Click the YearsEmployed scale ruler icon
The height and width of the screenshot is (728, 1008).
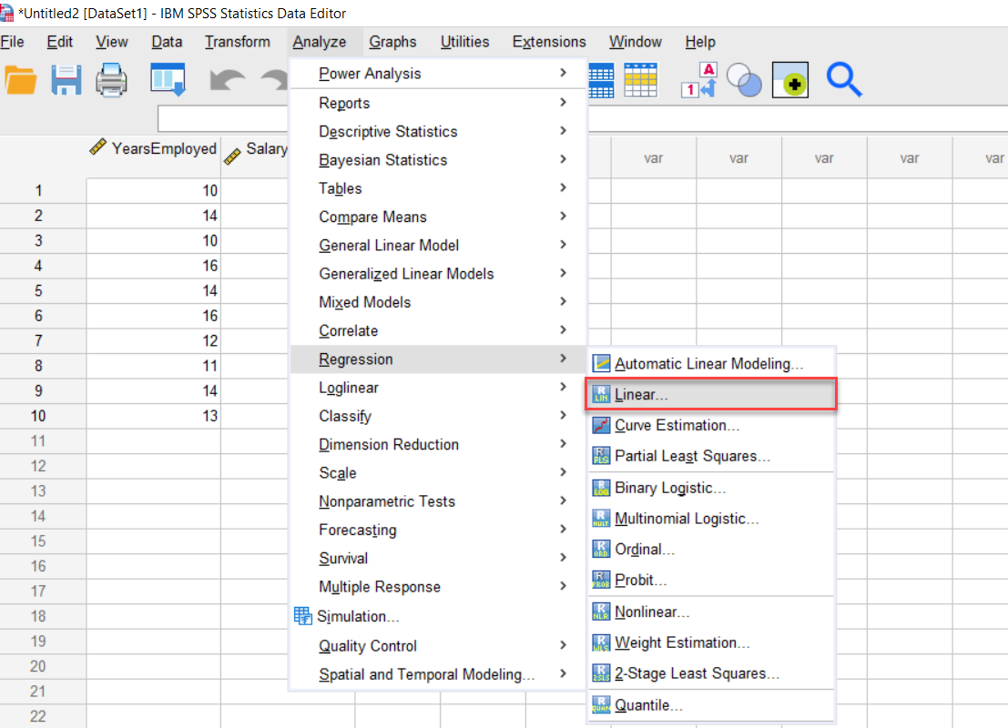coord(97,147)
